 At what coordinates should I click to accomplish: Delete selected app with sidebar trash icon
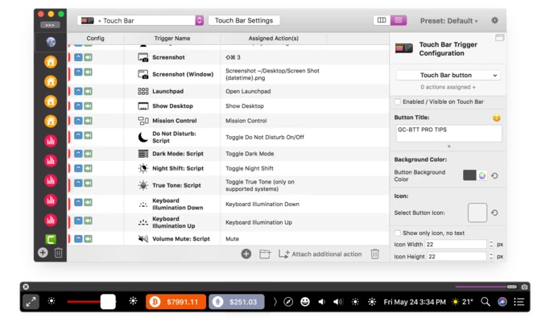58,253
